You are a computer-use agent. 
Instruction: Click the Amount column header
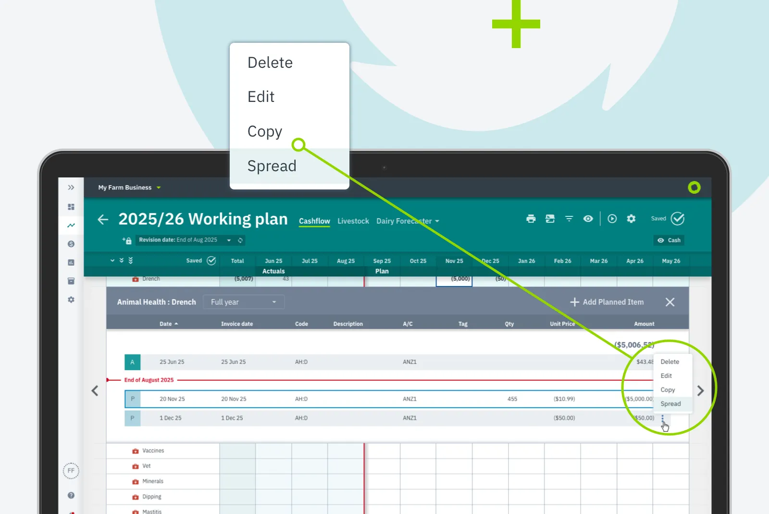644,324
